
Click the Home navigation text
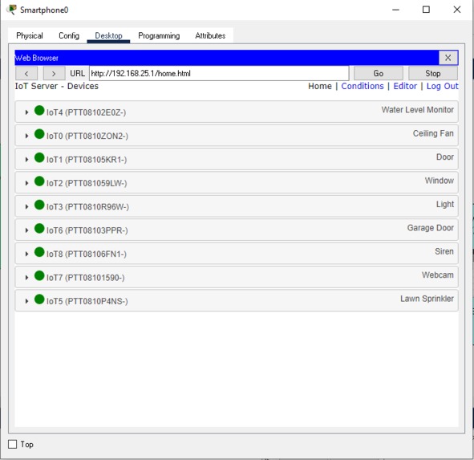[x=320, y=86]
